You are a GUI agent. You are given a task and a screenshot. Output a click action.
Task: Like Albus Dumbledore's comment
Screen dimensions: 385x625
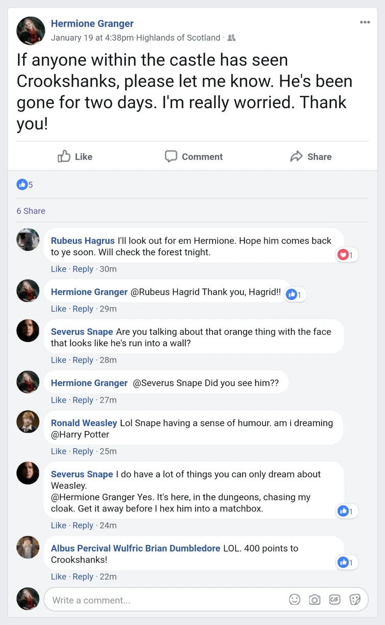59,577
